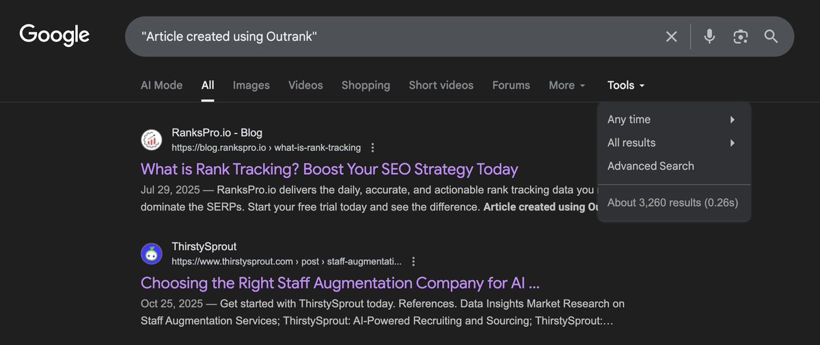Open the Short videos tab
The width and height of the screenshot is (820, 345).
pyautogui.click(x=441, y=85)
